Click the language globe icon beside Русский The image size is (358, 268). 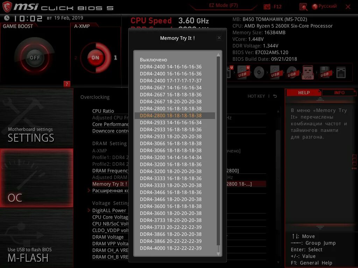[315, 7]
